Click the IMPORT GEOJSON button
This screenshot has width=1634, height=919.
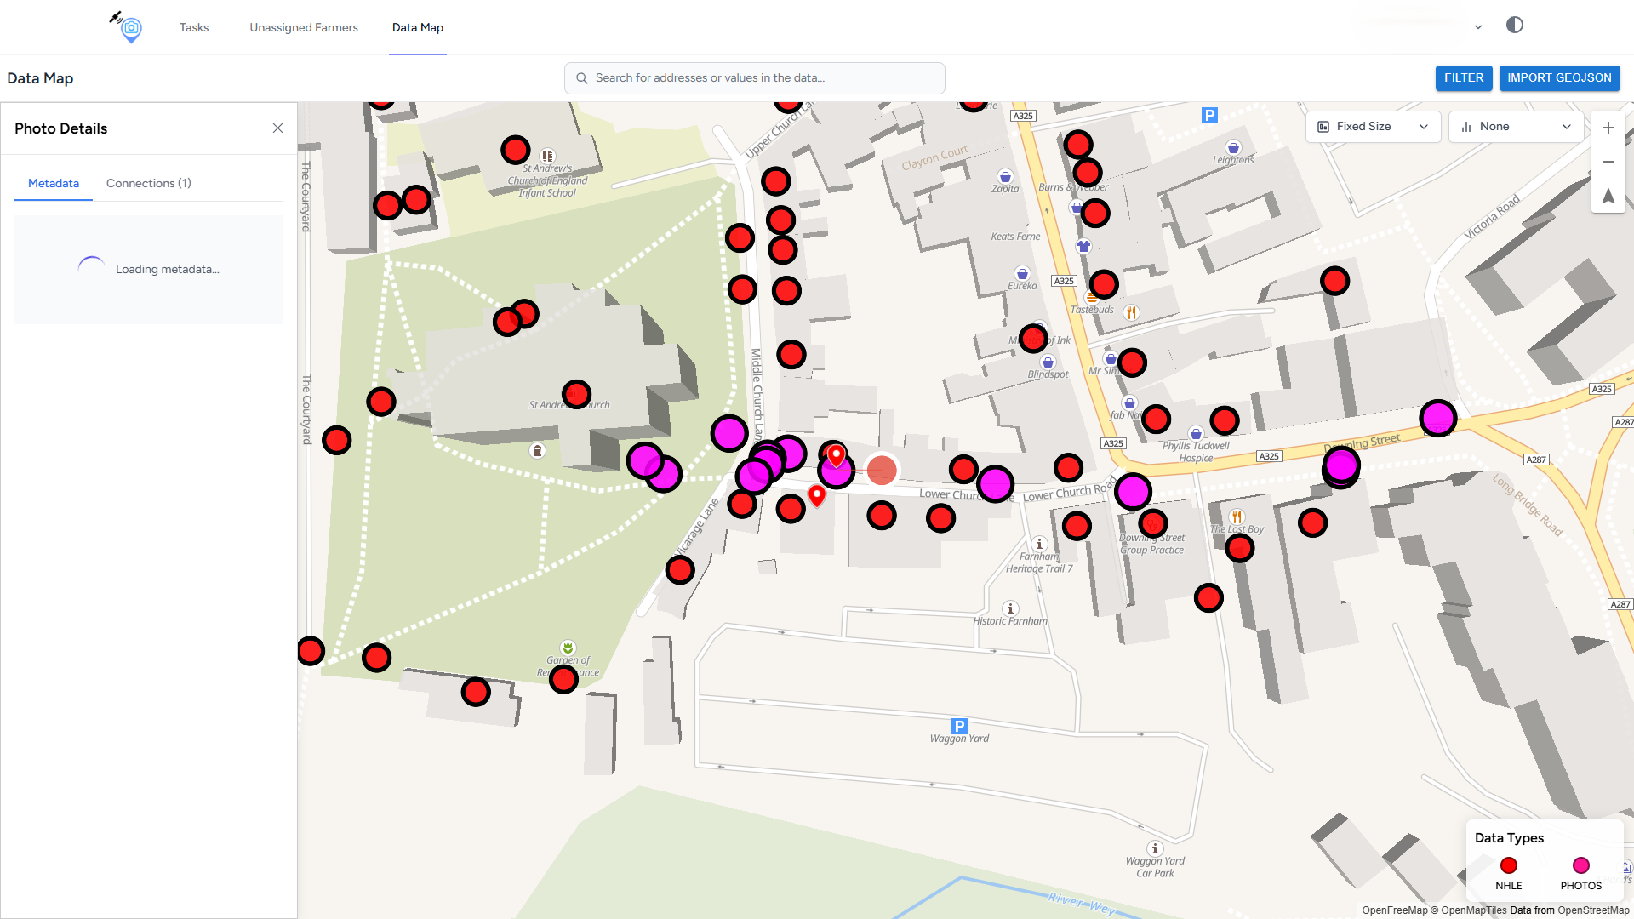[x=1559, y=77]
